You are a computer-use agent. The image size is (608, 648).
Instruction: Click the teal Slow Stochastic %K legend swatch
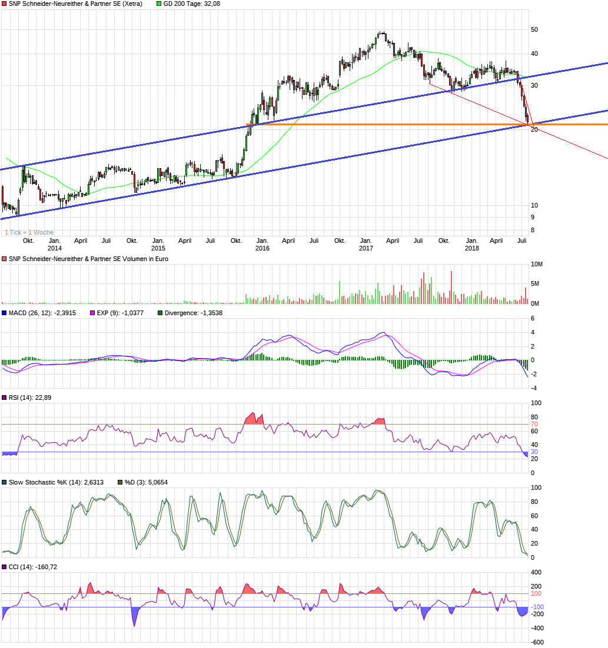point(4,483)
